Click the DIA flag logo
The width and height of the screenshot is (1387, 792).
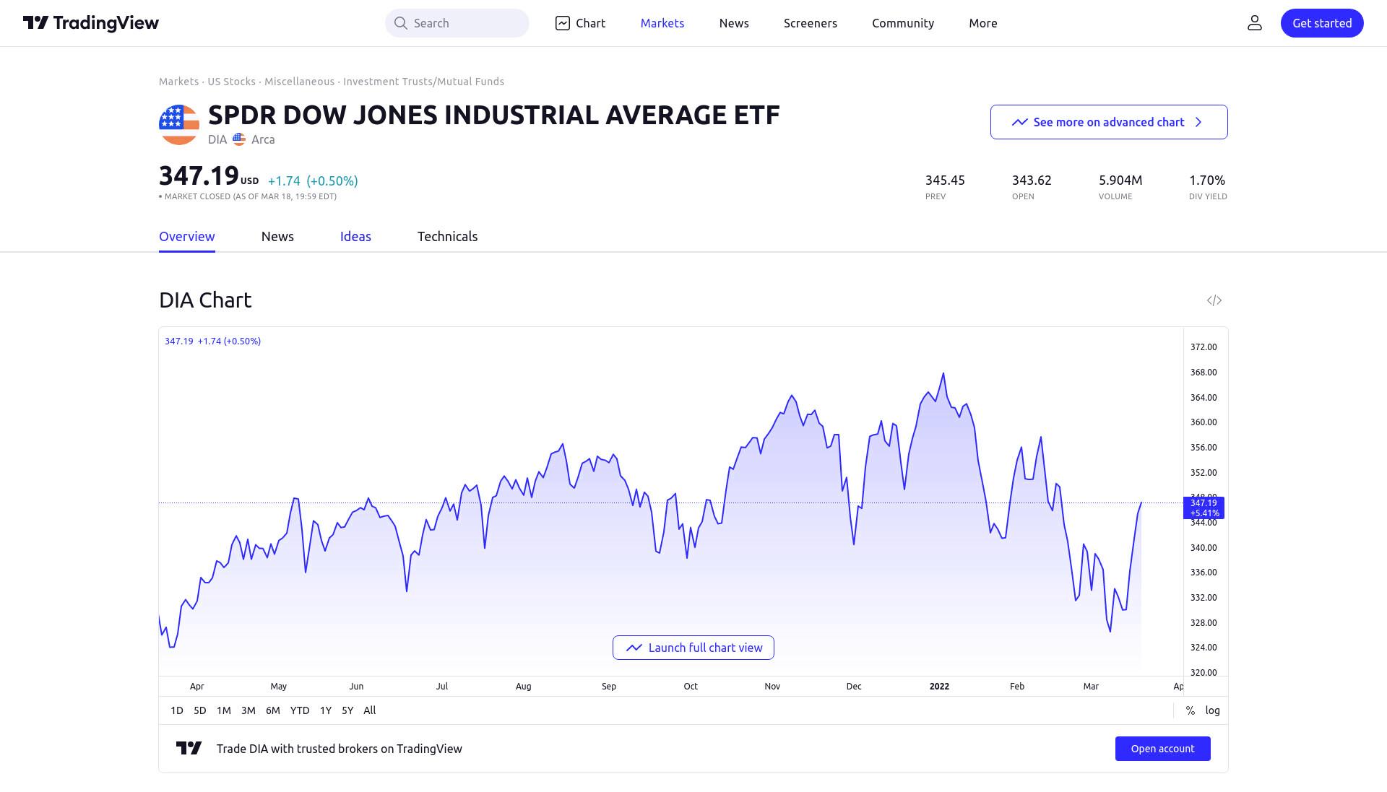click(x=179, y=125)
